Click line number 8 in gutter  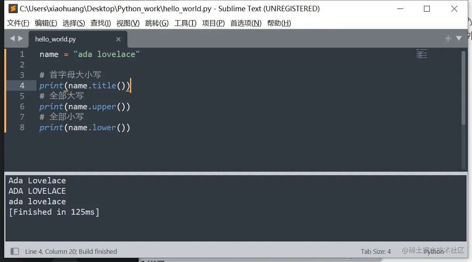click(x=22, y=128)
